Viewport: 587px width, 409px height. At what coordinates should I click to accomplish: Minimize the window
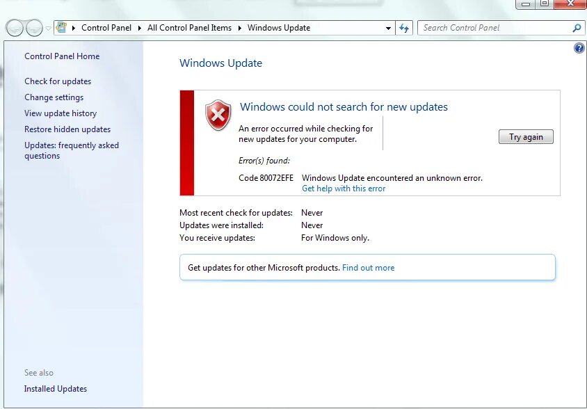click(x=526, y=3)
